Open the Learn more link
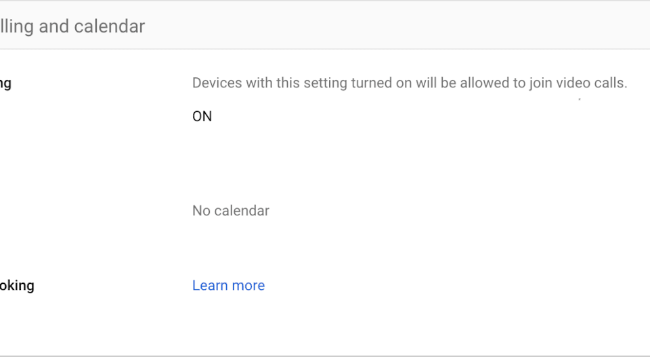The image size is (650, 357). point(228,285)
